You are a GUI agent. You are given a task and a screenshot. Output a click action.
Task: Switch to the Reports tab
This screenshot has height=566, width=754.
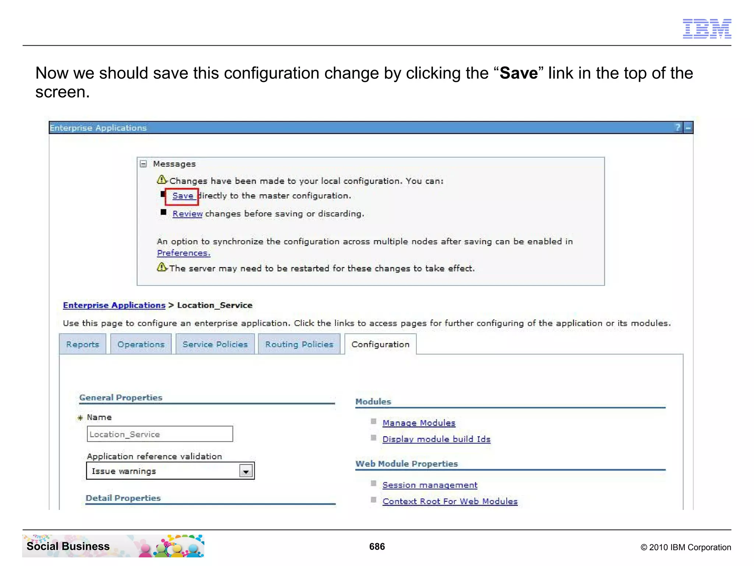coord(82,344)
